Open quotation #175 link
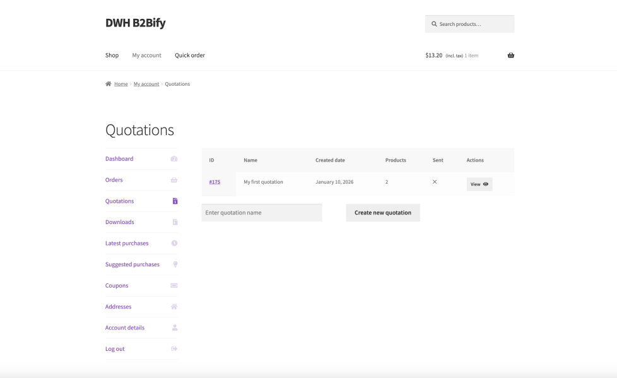 214,182
